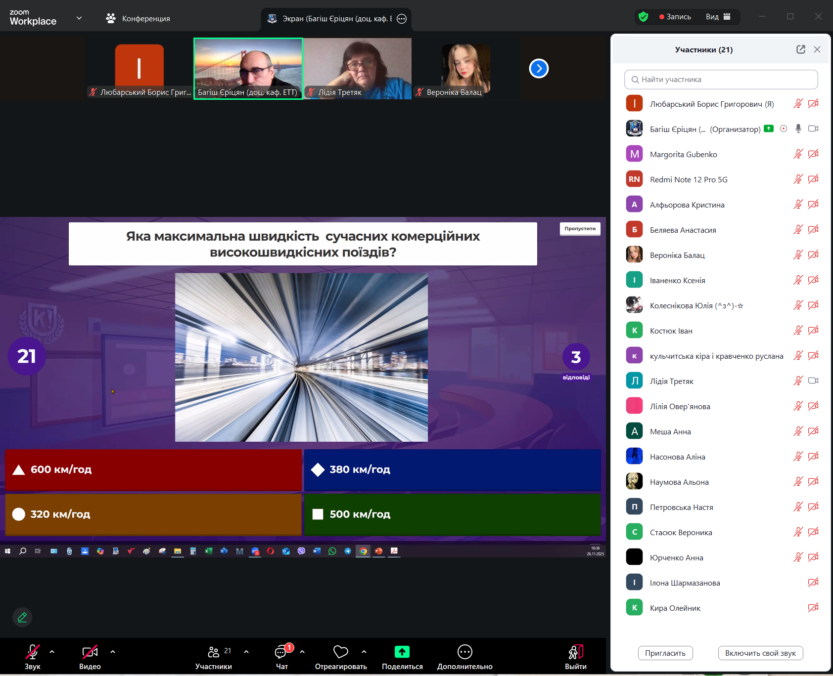Viewport: 833px width, 676px height.
Task: Click the Включить свой звук button
Action: point(760,653)
